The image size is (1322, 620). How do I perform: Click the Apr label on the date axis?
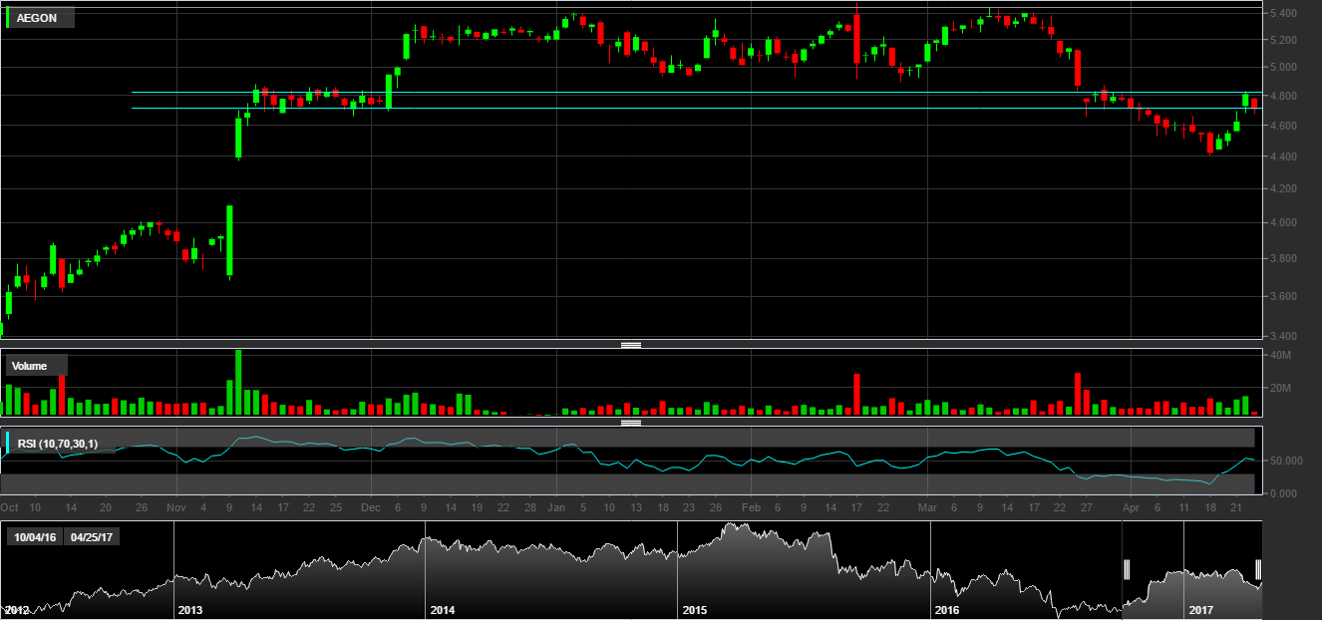coord(1131,507)
